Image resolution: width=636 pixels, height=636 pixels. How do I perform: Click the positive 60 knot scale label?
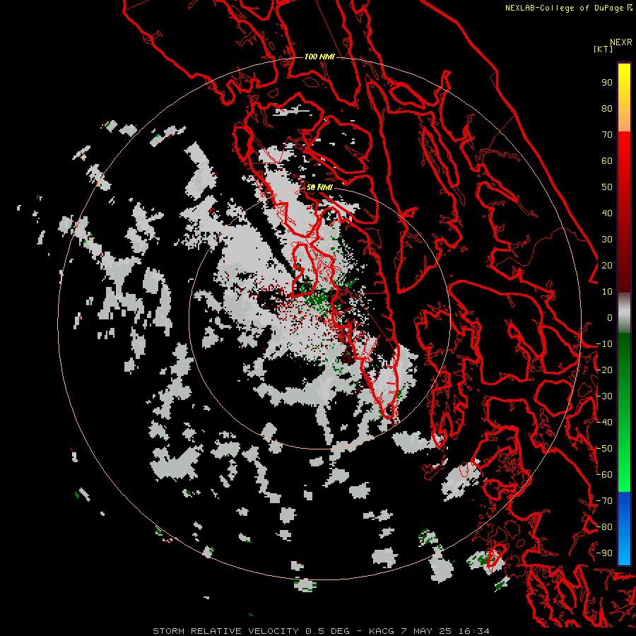[607, 161]
